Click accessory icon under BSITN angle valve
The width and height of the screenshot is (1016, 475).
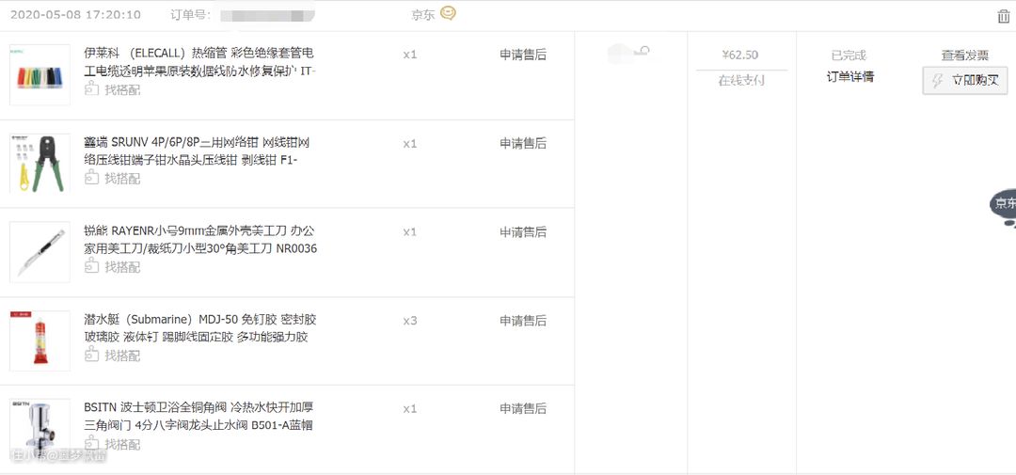pos(92,443)
